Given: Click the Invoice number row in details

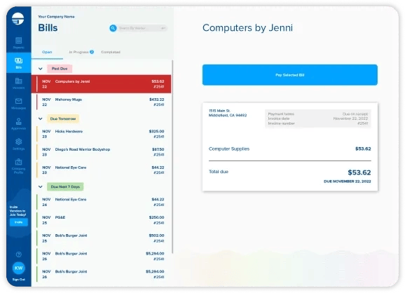Looking at the screenshot, I should coord(318,123).
